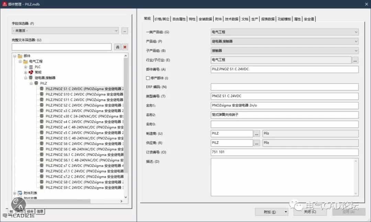Click the red icon beside 常规 in the tree

(x=31, y=72)
